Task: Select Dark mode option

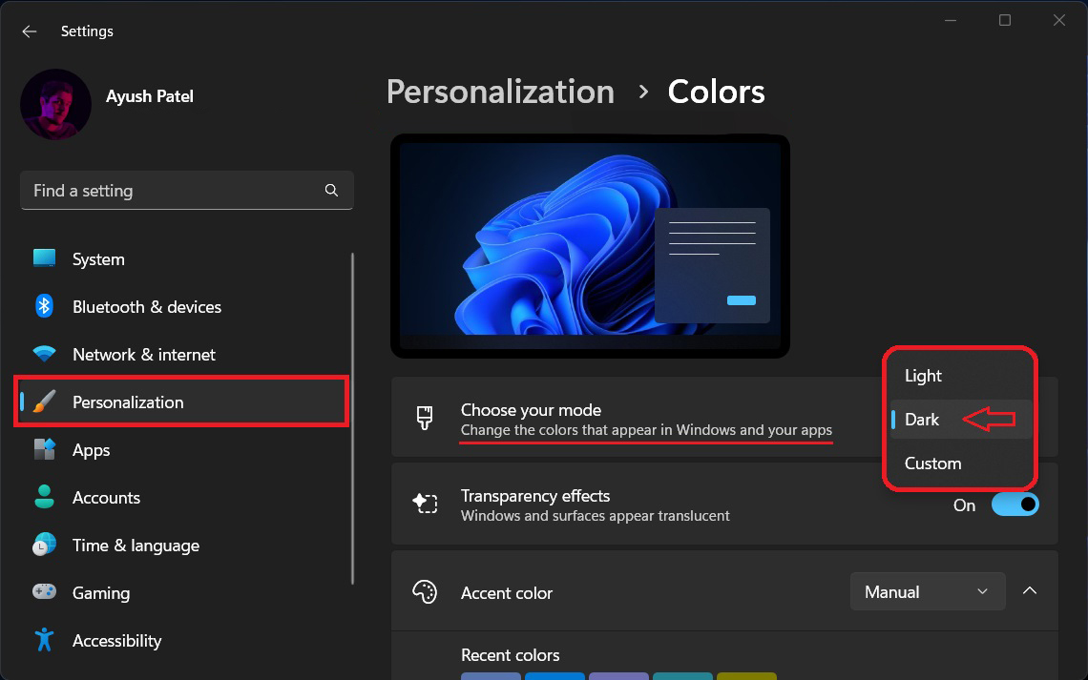Action: 960,420
